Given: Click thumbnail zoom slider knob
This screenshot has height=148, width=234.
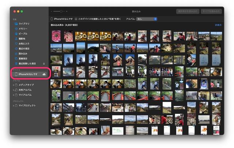Looking at the screenshot, I should click(61, 11).
